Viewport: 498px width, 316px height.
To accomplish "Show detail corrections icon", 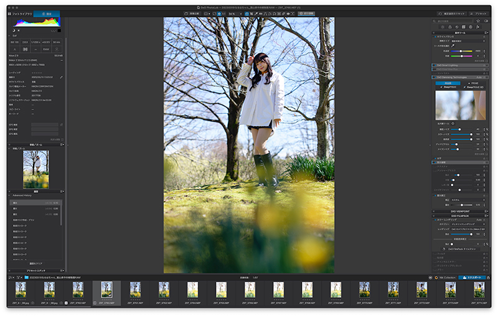I will (x=457, y=27).
